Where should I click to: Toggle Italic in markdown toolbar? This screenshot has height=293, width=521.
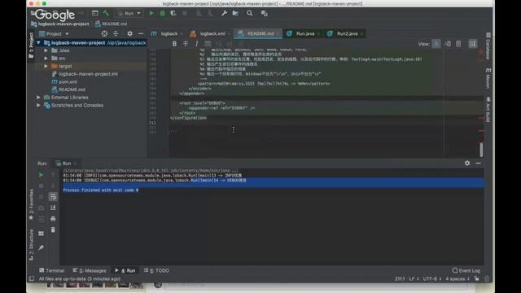(x=196, y=43)
